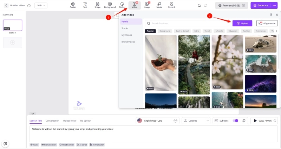Open the 16:9 aspect ratio dropdown
This screenshot has height=149, width=281.
pyautogui.click(x=41, y=6)
